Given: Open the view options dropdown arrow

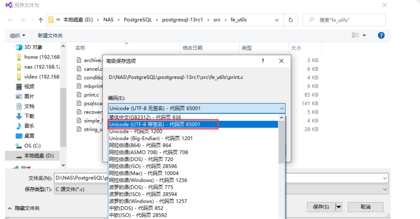Looking at the screenshot, I should [364, 35].
